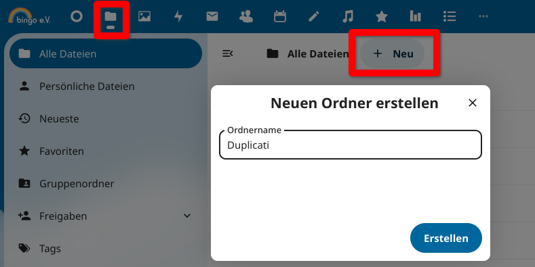Click the Neu plus button

click(x=393, y=54)
